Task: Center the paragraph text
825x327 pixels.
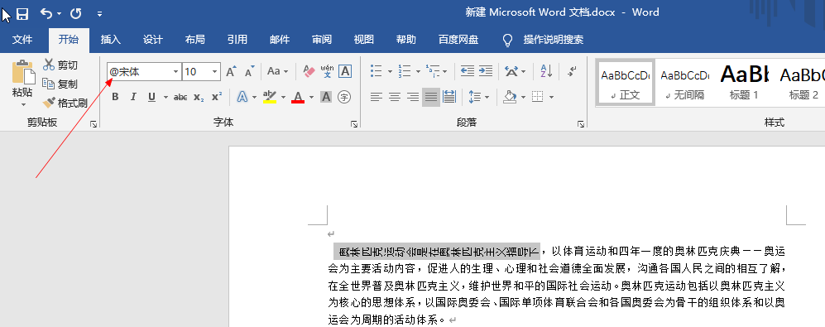Action: tap(395, 97)
